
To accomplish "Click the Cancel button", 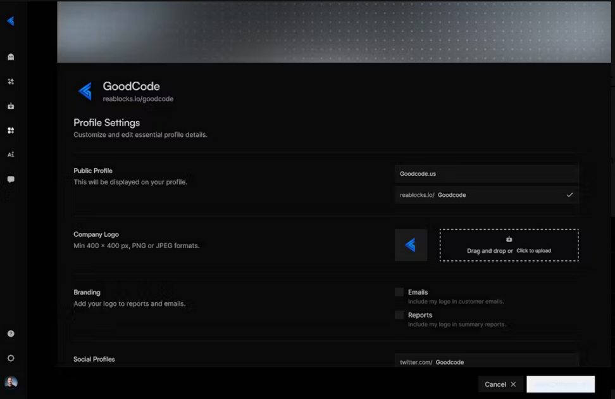I will click(500, 384).
